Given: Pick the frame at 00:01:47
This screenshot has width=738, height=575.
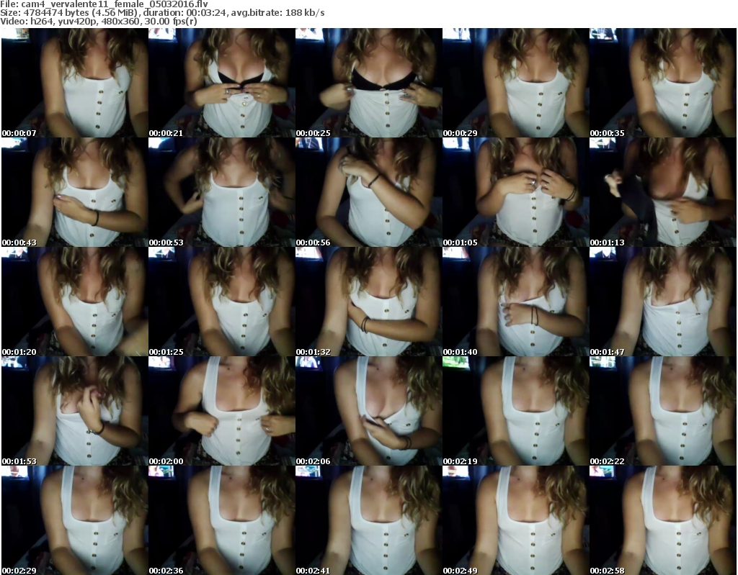Looking at the screenshot, I should point(663,302).
